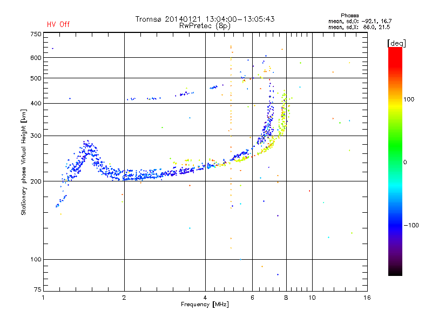Viewport: 432px width, 324px height.
Task: Click the '2' frequency axis label
Action: click(x=124, y=298)
